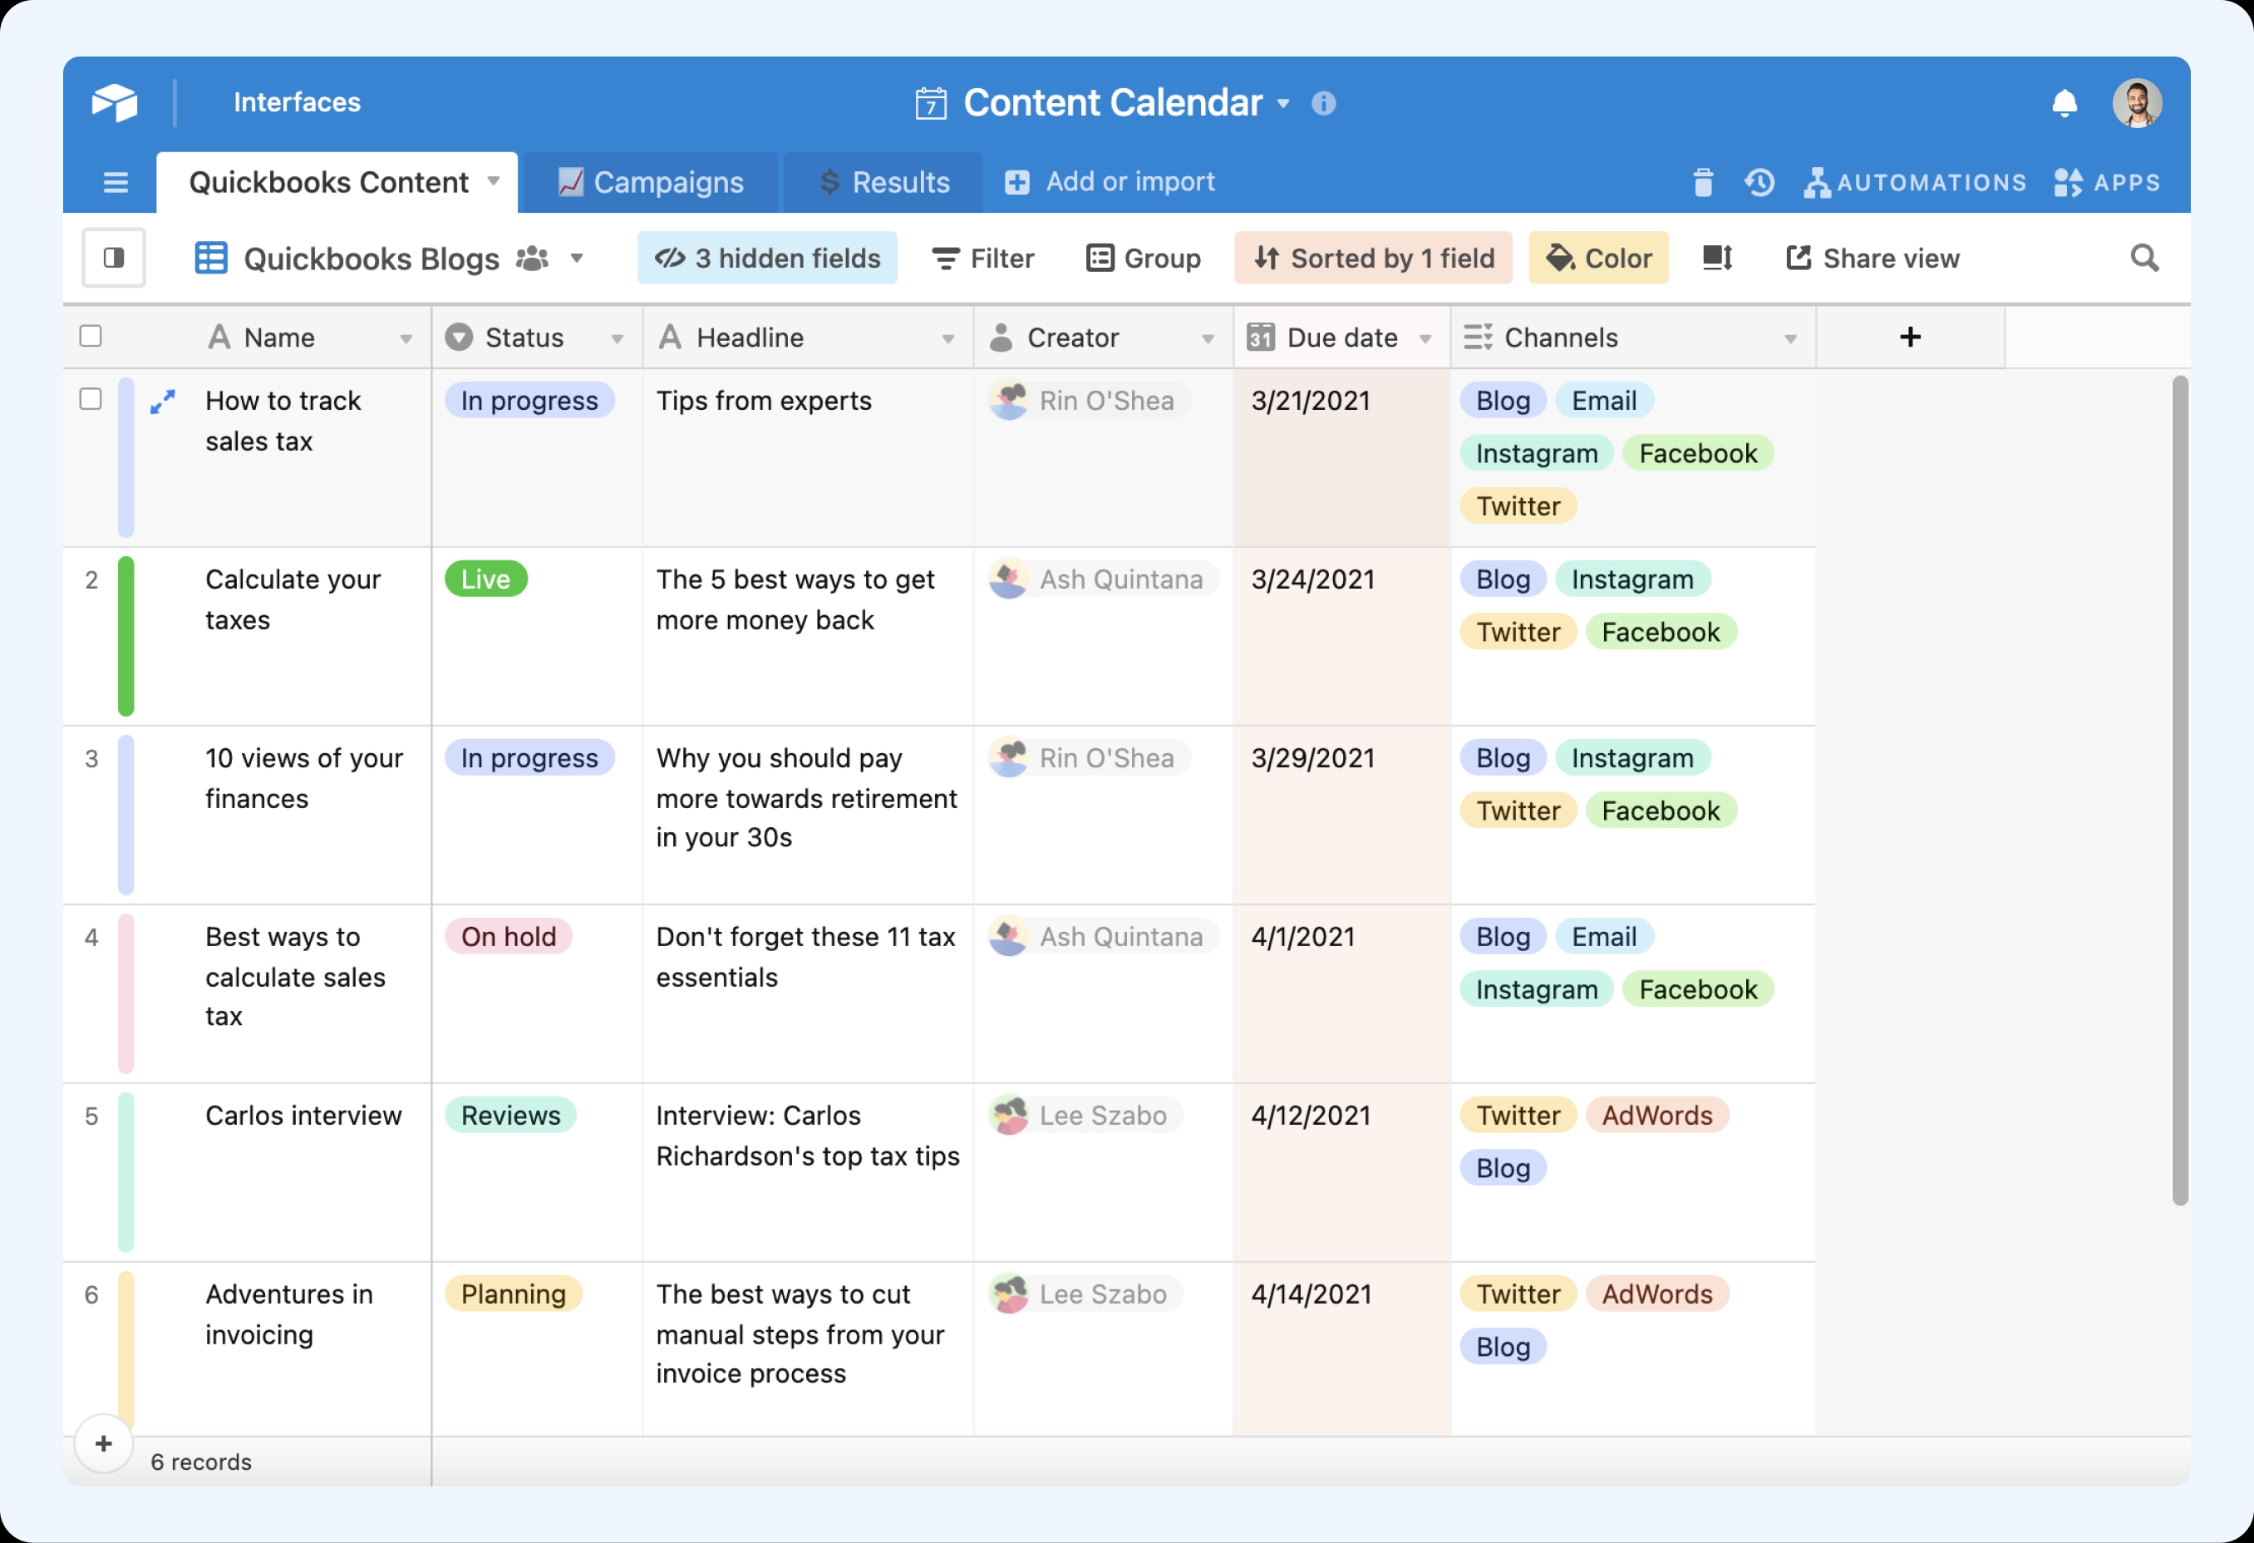Check the 'How to track sales tax' row checkbox

pos(91,399)
